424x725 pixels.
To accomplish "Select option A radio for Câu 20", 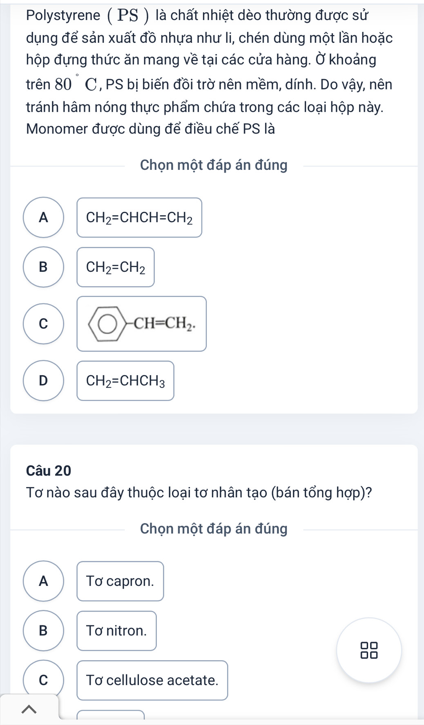I will click(43, 581).
